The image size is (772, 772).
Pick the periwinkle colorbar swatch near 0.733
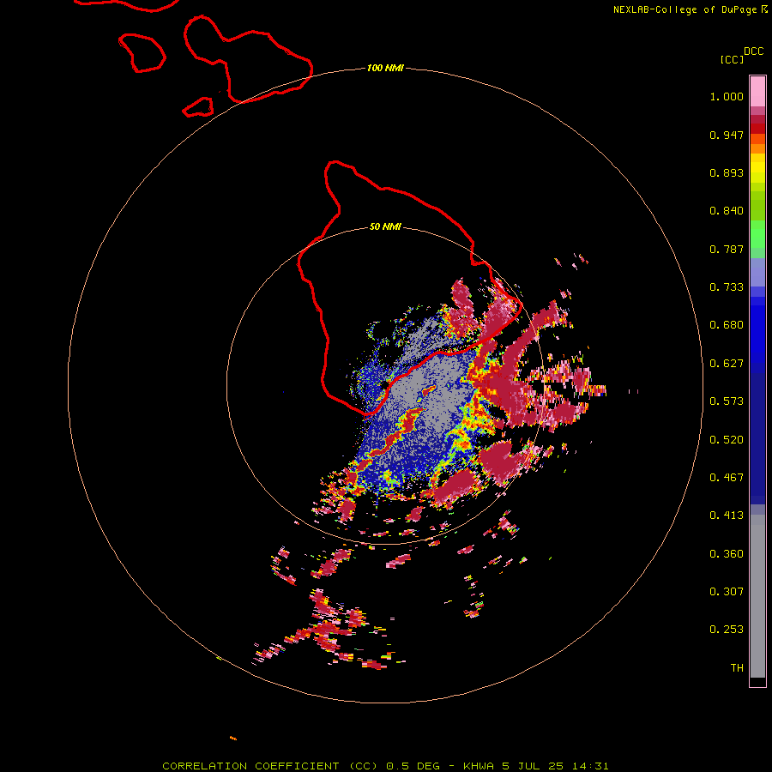757,273
